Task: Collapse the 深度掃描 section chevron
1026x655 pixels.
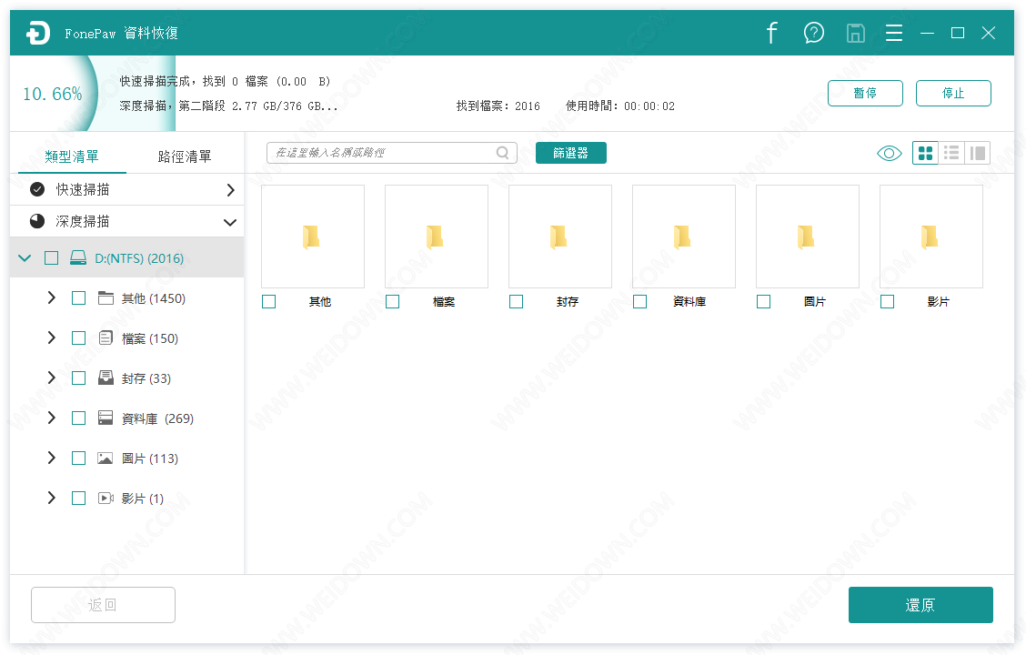Action: (230, 223)
